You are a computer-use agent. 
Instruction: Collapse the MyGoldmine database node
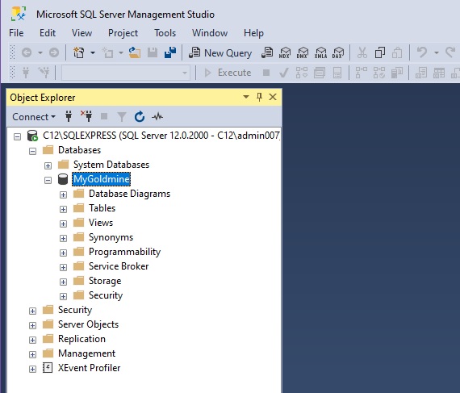point(48,180)
